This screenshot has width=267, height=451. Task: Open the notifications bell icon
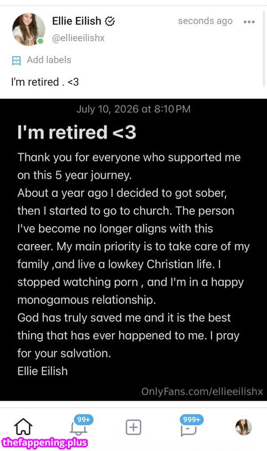pyautogui.click(x=78, y=430)
